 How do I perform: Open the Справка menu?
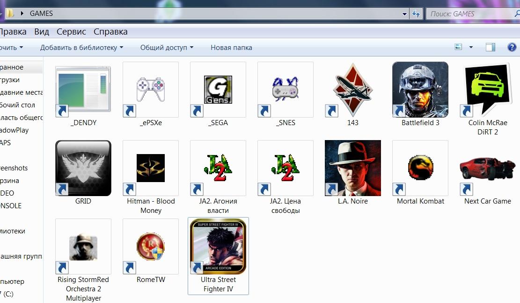[x=110, y=32]
